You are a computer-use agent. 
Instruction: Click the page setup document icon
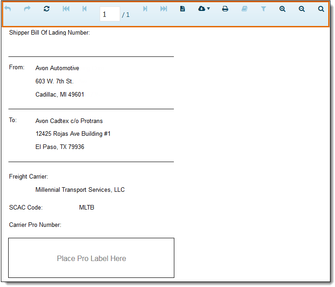coord(183,9)
